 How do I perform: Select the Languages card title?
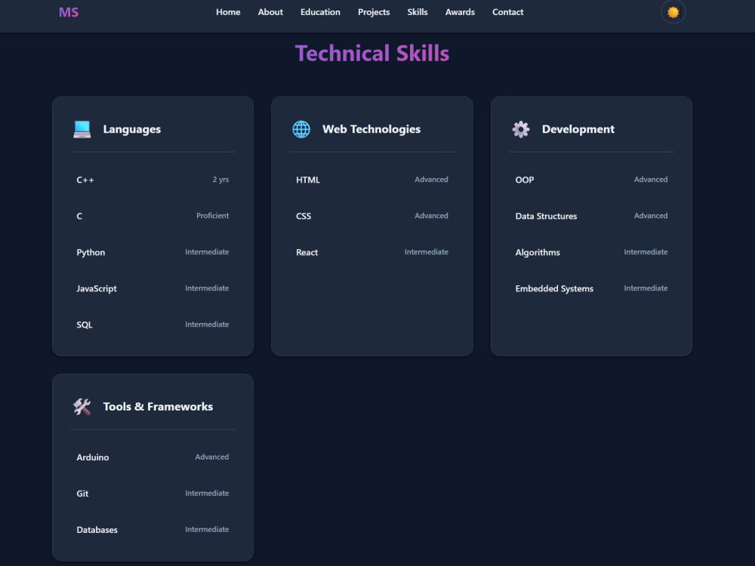click(132, 129)
